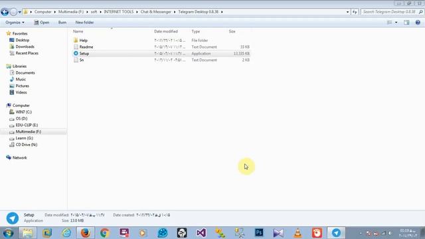Image resolution: width=425 pixels, height=239 pixels.
Task: Open Internet Explorer from the taskbar
Action: click(x=66, y=233)
